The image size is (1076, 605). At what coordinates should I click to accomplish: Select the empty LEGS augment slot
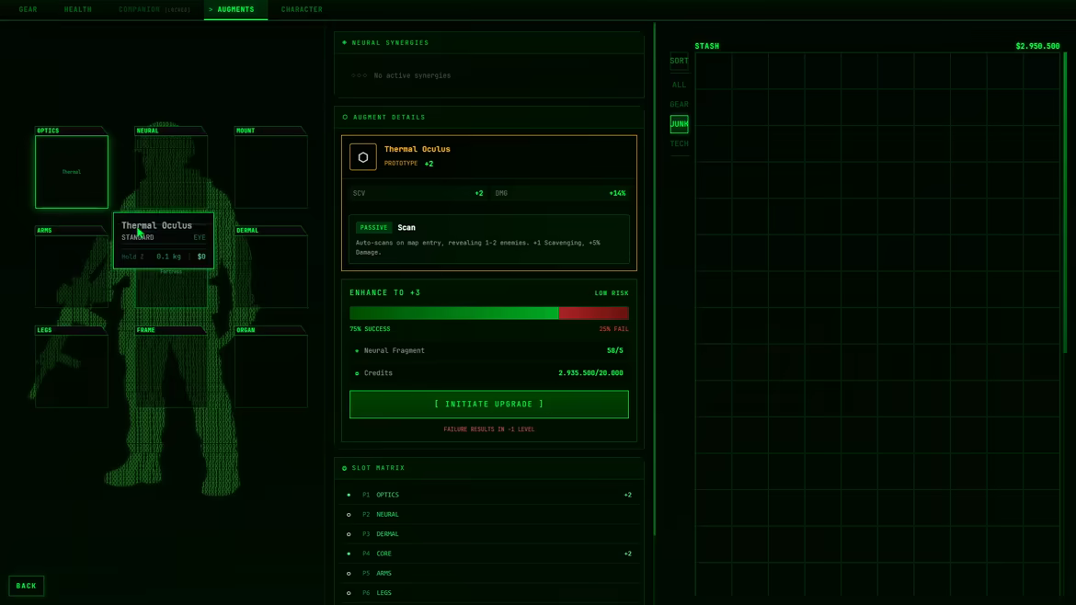pyautogui.click(x=72, y=371)
